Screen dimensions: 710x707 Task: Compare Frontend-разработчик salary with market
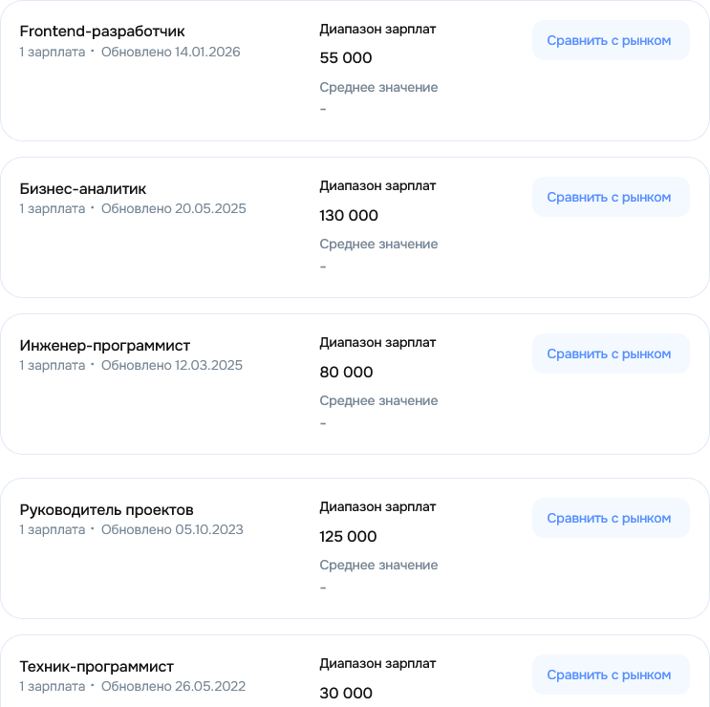point(611,40)
